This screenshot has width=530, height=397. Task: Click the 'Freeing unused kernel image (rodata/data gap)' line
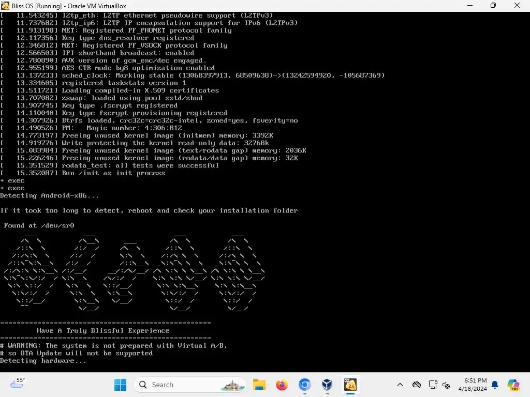point(149,158)
